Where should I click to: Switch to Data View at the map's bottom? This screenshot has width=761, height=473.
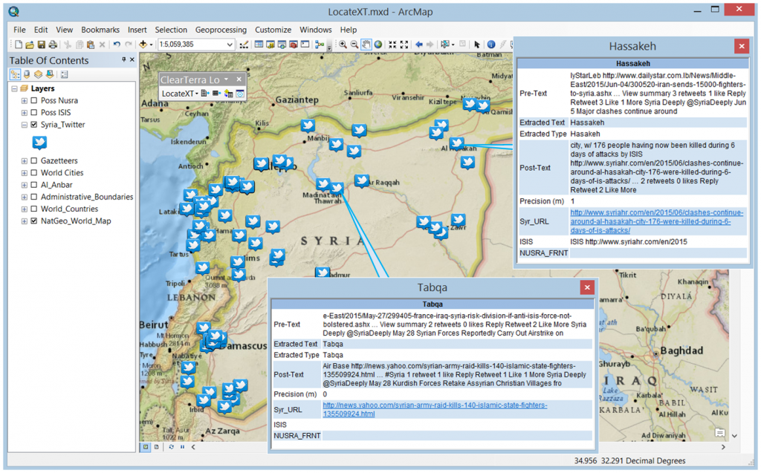pos(146,447)
